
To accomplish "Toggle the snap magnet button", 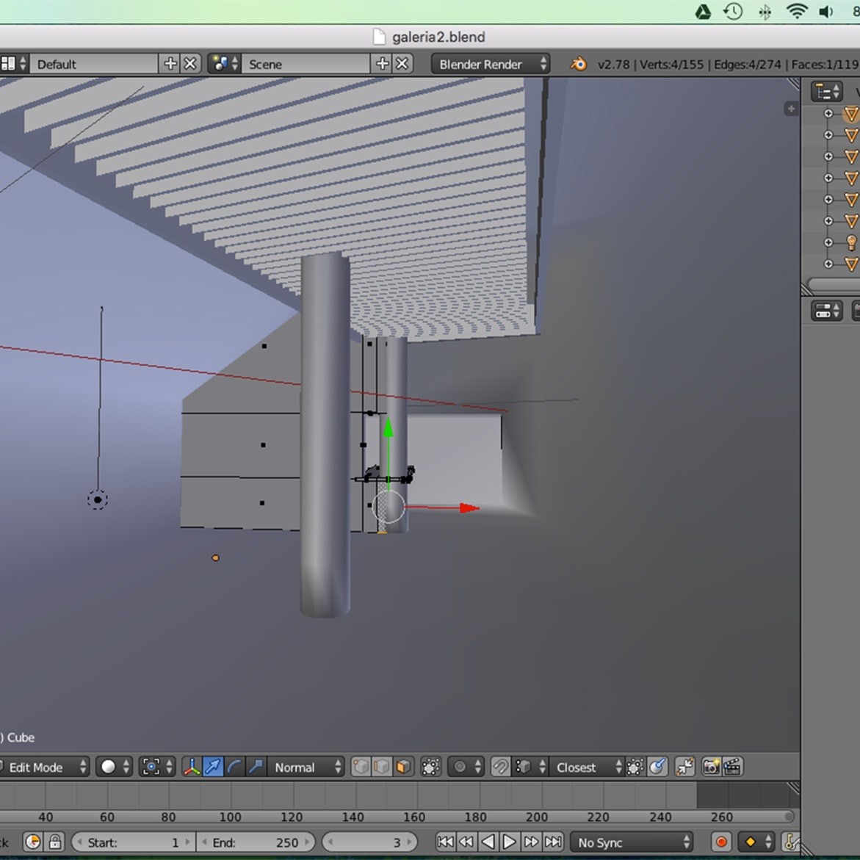I will pyautogui.click(x=500, y=767).
